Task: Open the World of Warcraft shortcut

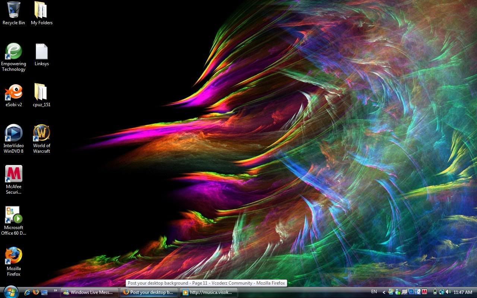Action: pos(41,133)
